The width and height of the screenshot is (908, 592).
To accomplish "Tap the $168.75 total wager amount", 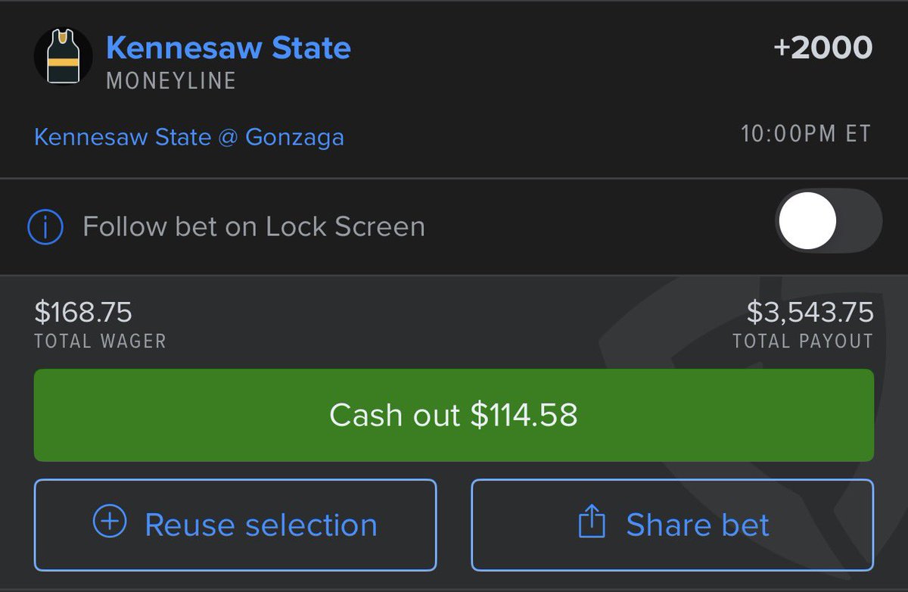I will [83, 312].
